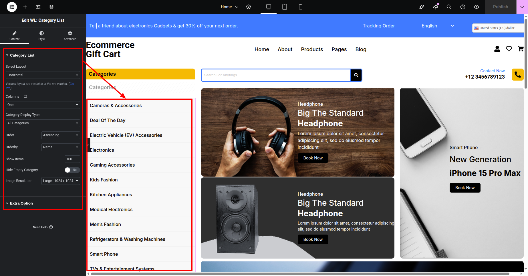Open Home menu item in site nav
Screen dimensions: 528x276
pos(262,49)
